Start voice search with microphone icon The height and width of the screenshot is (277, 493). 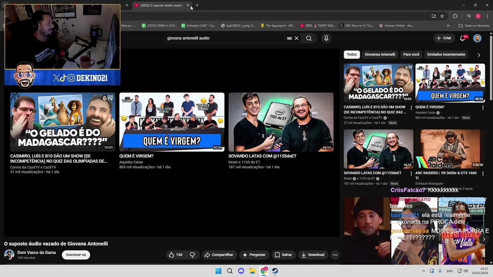click(x=326, y=38)
